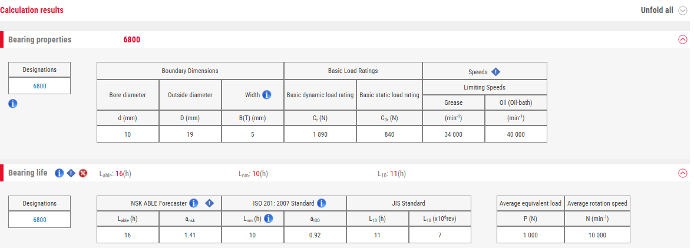The image size is (694, 248).
Task: Click Designations header in Bearing properties
Action: pyautogui.click(x=39, y=70)
